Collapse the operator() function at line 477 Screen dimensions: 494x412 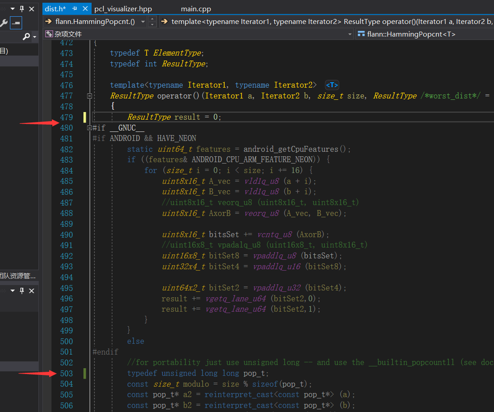coord(89,96)
